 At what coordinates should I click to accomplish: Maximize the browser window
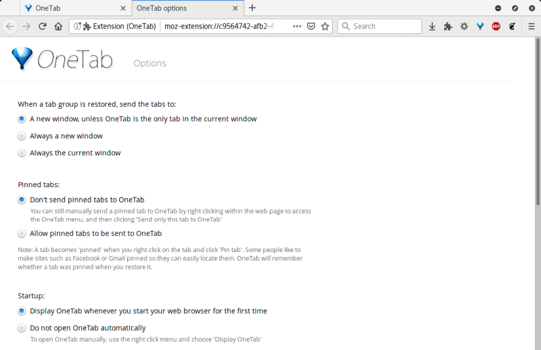click(x=515, y=8)
